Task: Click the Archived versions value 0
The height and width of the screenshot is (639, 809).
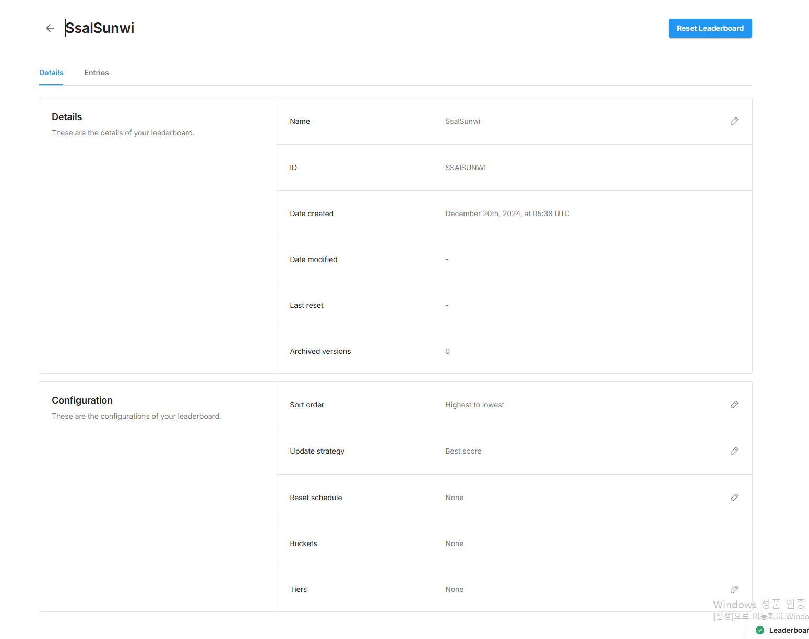Action: click(447, 351)
